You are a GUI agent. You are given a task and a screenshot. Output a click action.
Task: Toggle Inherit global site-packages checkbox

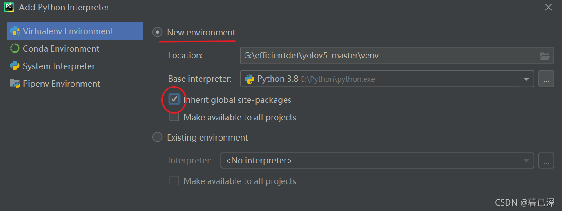pos(174,100)
